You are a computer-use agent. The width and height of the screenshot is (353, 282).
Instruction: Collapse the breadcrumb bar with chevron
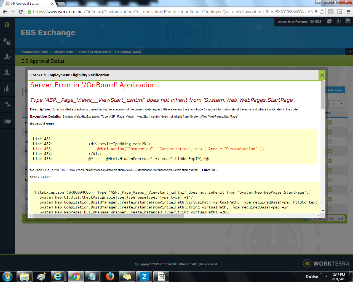pos(349,52)
